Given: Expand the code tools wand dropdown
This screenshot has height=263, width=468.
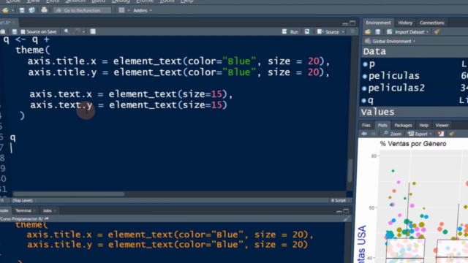Looking at the screenshot, I should click(84, 31).
